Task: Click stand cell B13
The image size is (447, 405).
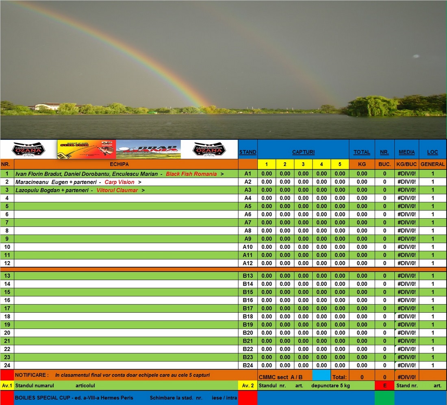Action: (247, 276)
